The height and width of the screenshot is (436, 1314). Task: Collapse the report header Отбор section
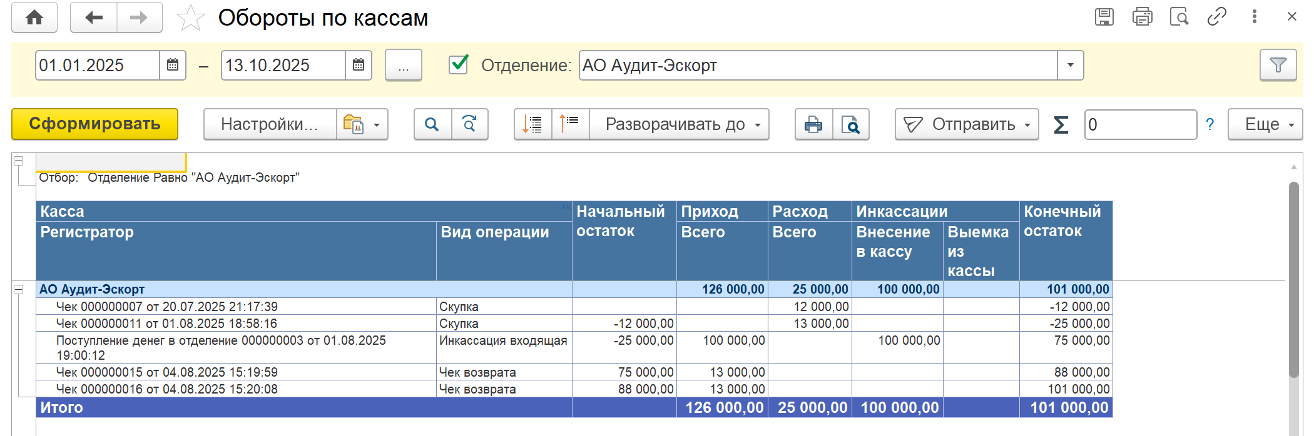pyautogui.click(x=19, y=161)
